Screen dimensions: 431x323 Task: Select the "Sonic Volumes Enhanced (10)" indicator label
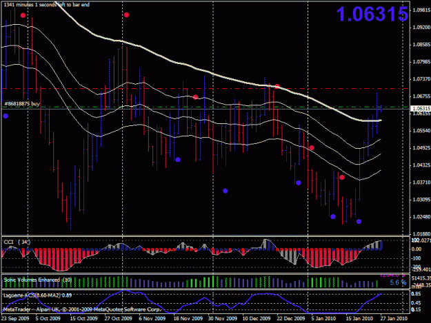tap(38, 280)
